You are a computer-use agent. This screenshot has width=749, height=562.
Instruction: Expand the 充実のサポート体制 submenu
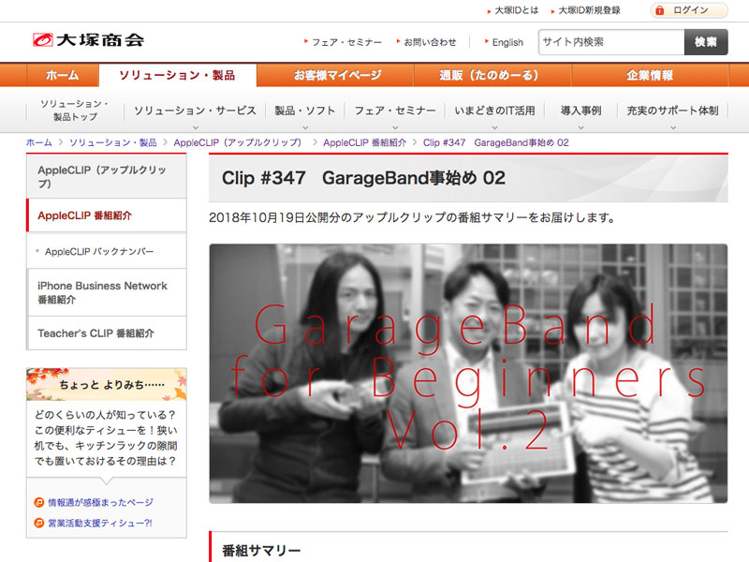click(x=672, y=111)
